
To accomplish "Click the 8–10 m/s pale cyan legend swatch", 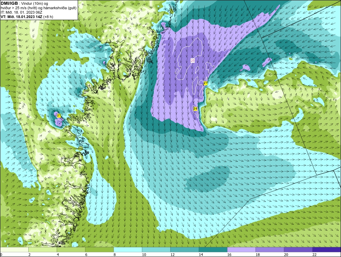I will (128, 249).
